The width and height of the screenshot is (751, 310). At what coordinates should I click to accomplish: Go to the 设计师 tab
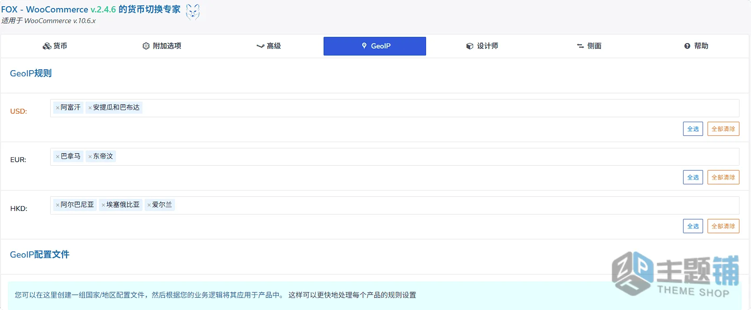482,46
